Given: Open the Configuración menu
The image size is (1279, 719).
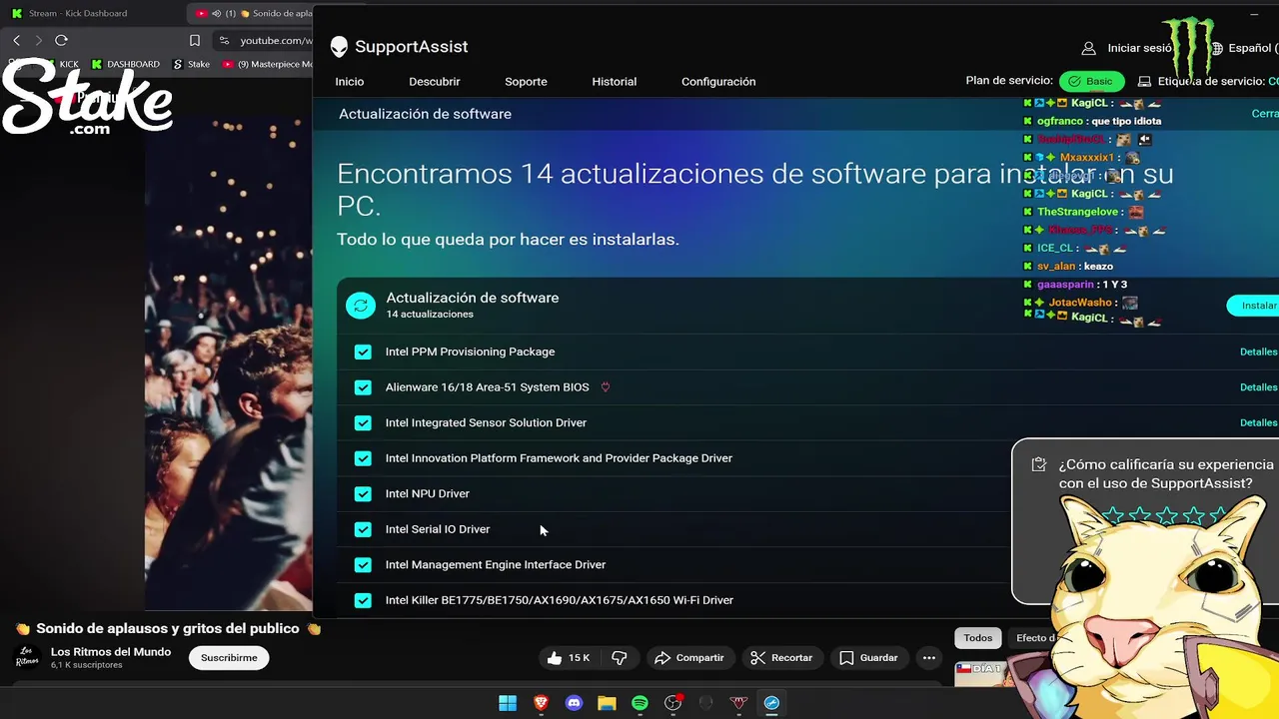Looking at the screenshot, I should (x=718, y=82).
